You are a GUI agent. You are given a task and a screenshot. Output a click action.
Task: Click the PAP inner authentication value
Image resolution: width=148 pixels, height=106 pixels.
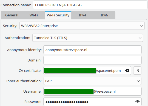pyautogui.click(x=49, y=81)
